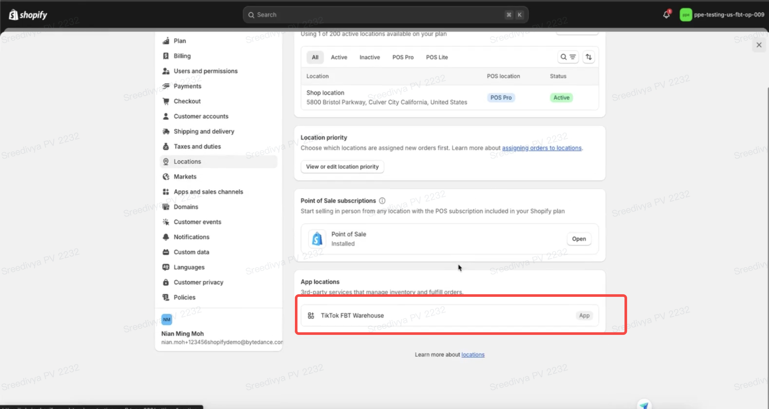Switch to the Inactive locations tab
This screenshot has width=769, height=409.
click(x=370, y=57)
